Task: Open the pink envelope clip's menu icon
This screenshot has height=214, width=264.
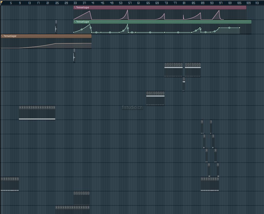Action: coord(75,8)
